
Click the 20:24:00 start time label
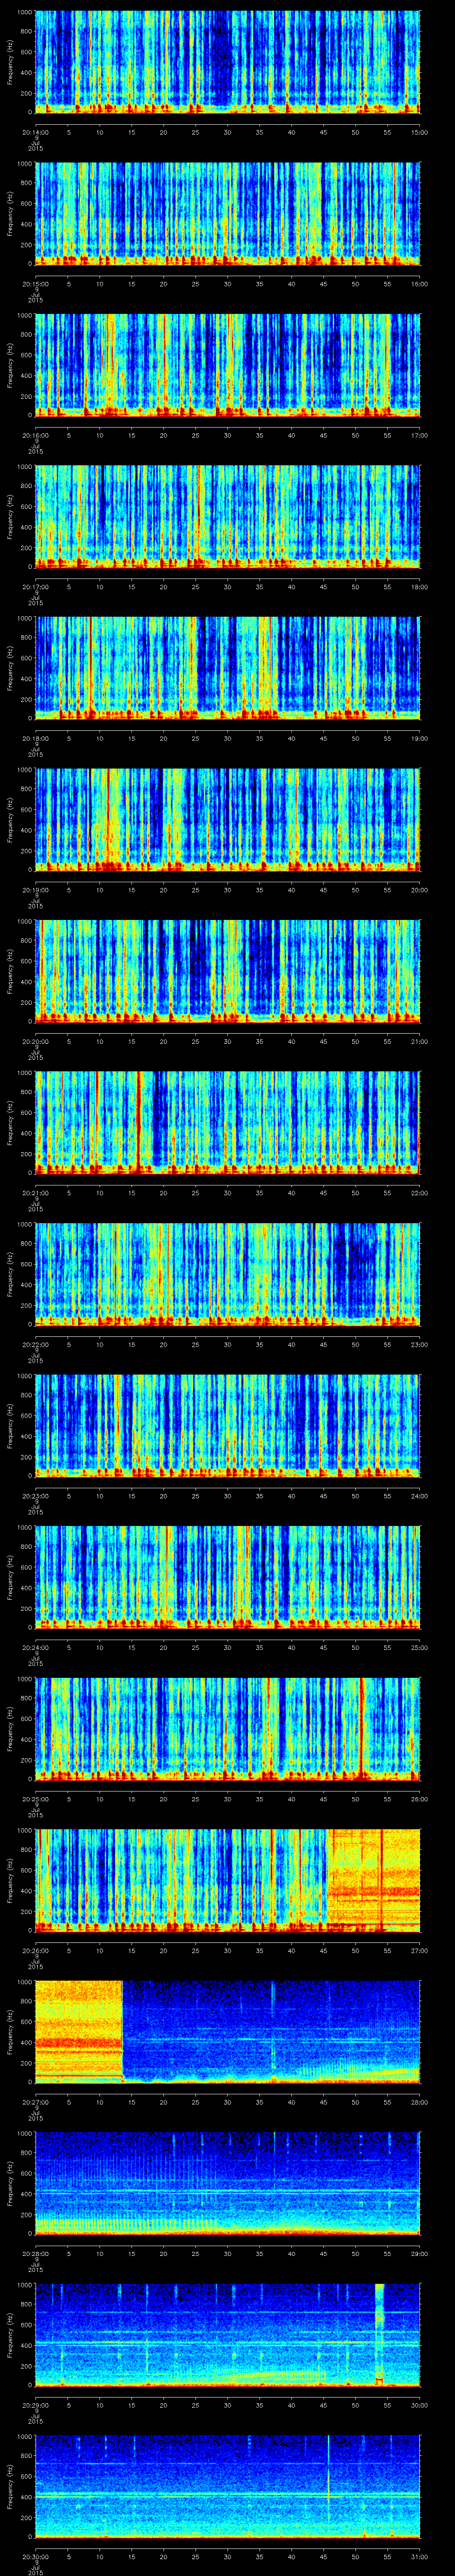coord(36,1647)
